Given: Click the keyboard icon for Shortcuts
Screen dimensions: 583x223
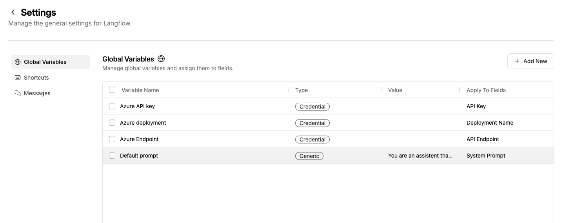Looking at the screenshot, I should (18, 78).
